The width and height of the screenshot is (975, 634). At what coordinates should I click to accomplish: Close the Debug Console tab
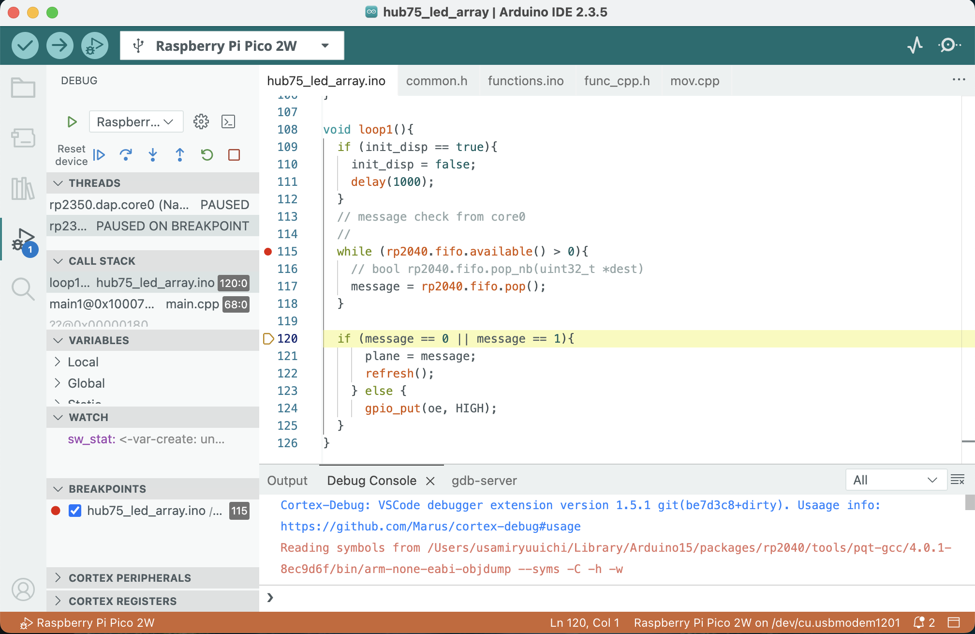click(430, 481)
